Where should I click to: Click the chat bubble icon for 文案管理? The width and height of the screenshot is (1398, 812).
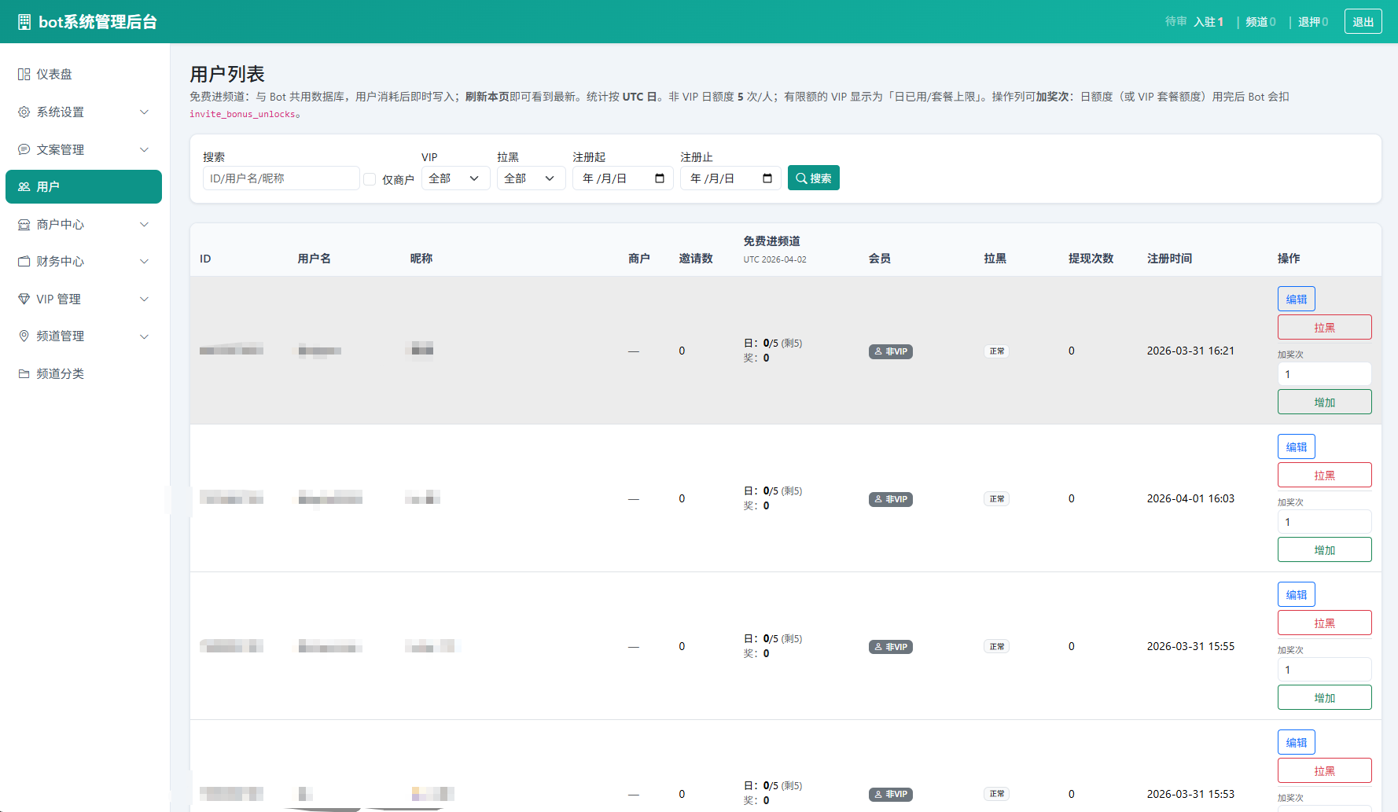point(24,149)
